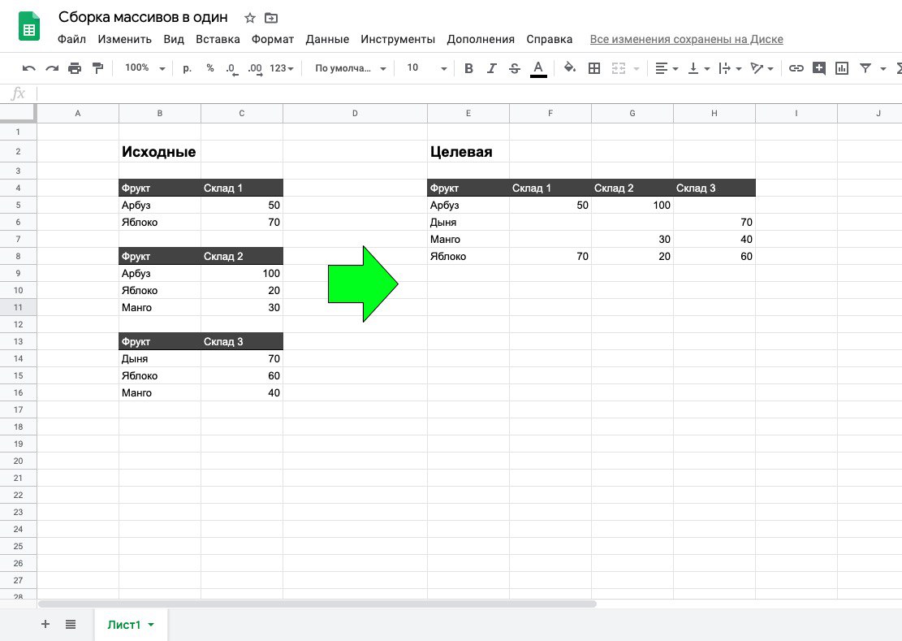Star this document

point(250,18)
